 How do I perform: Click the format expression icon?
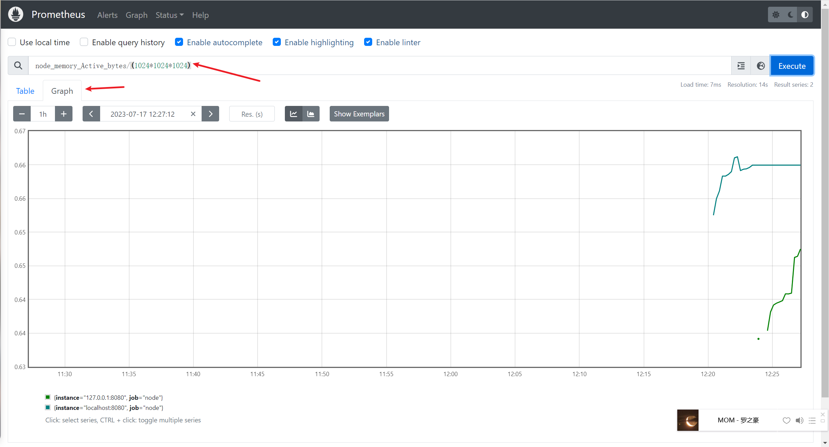click(x=741, y=66)
